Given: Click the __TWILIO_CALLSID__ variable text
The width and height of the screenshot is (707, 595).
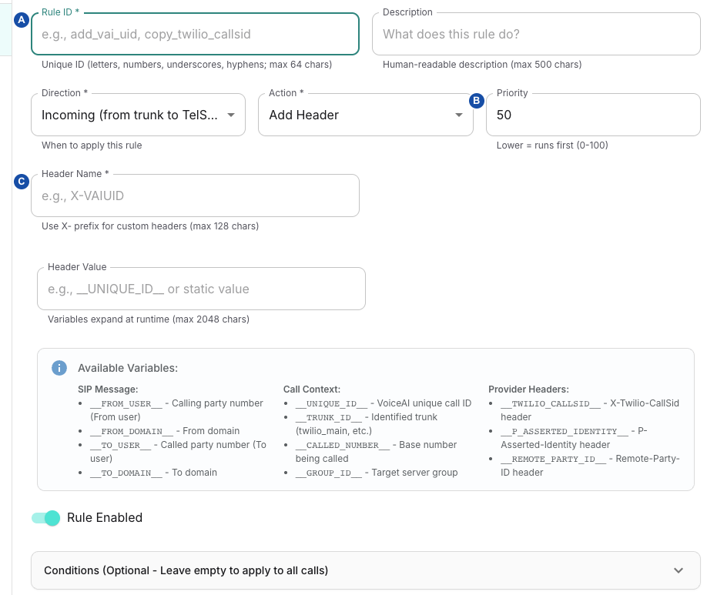Looking at the screenshot, I should 551,403.
